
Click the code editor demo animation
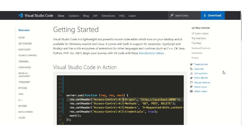120,100
